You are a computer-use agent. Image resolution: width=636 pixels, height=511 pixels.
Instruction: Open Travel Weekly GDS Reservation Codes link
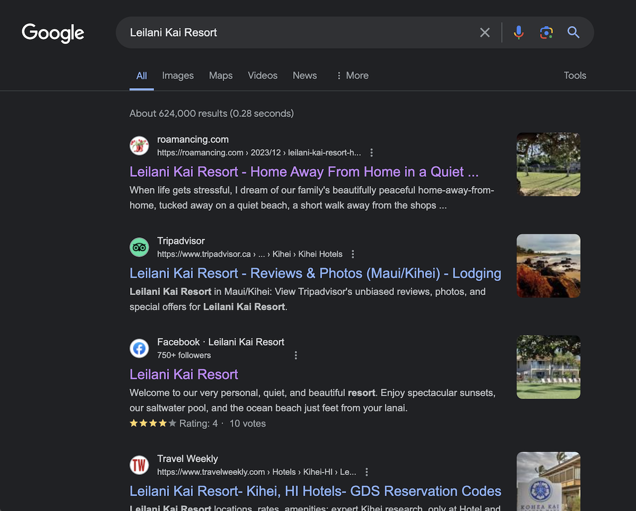point(315,491)
